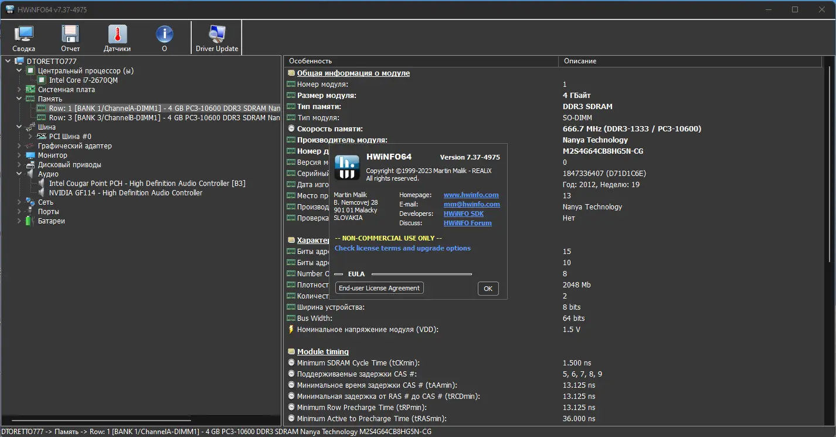Select the serial number 1847336407 (D71D1C6E)
Viewport: 836px width, 437px height.
(604, 174)
